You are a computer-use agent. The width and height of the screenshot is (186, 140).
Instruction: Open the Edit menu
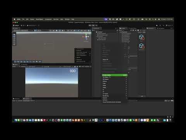coord(27,19)
